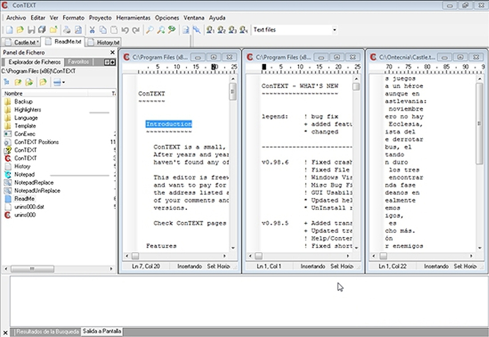The width and height of the screenshot is (489, 337).
Task: Minimize the Castle document window
Action: (445, 57)
